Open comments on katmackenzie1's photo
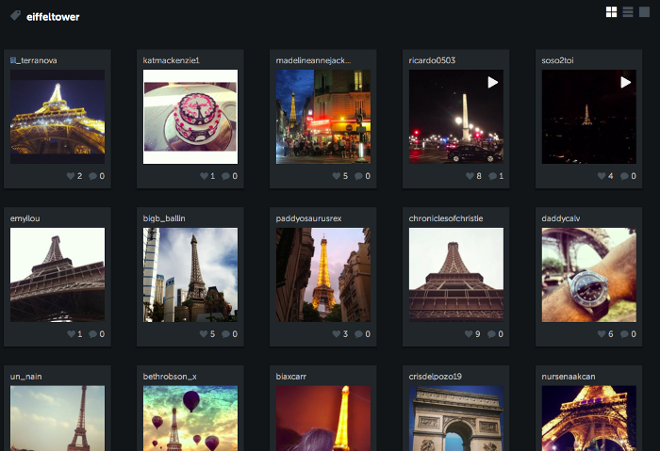Screen dimensions: 660x451 tap(225, 176)
